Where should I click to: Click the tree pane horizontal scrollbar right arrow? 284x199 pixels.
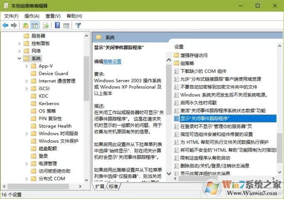(80, 186)
